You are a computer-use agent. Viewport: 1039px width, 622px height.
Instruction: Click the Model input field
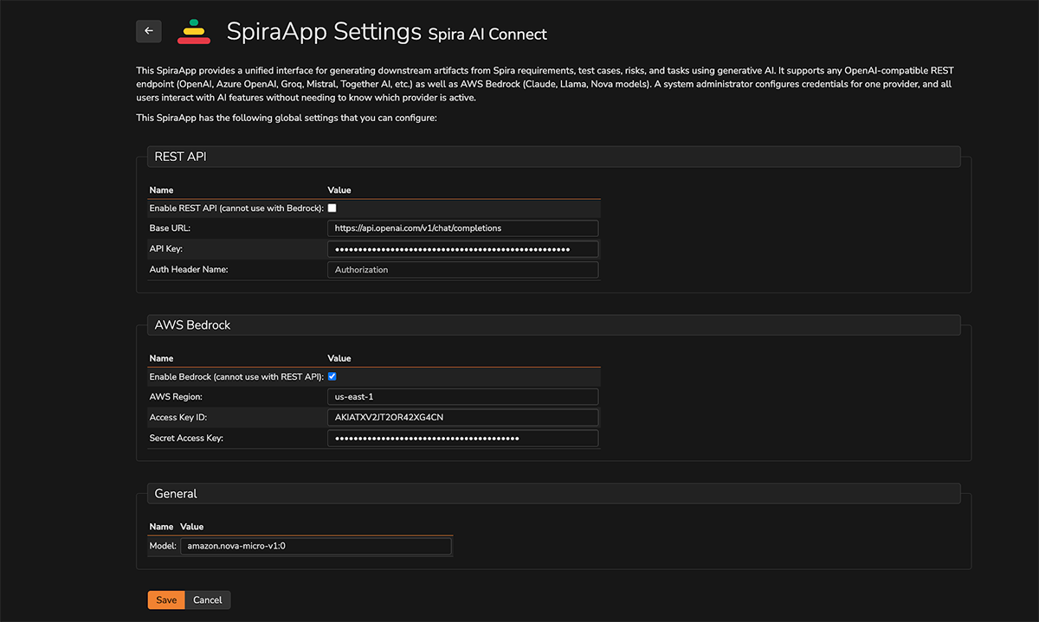point(316,547)
